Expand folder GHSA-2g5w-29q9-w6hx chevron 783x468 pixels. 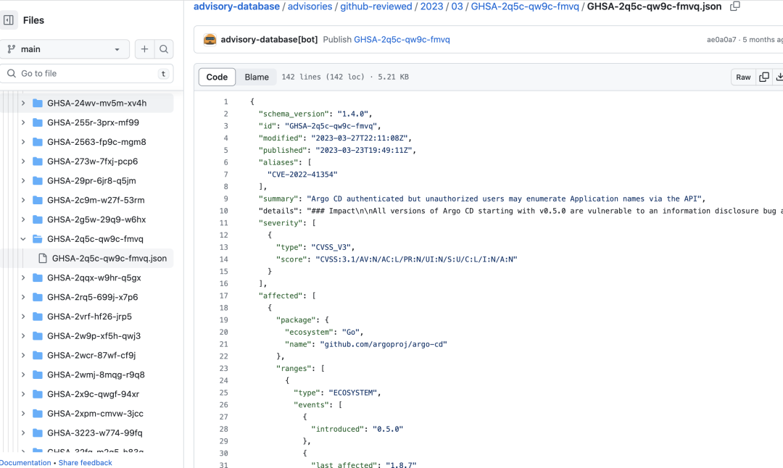click(23, 220)
